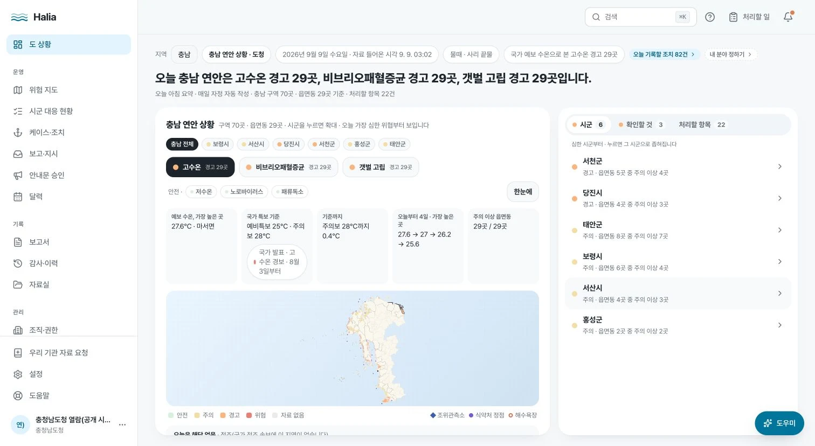Click the 경고 legend color swatch
The width and height of the screenshot is (815, 446).
(x=223, y=415)
